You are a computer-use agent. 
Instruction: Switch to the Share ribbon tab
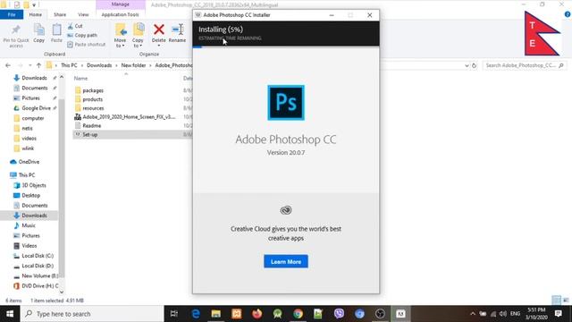60,14
